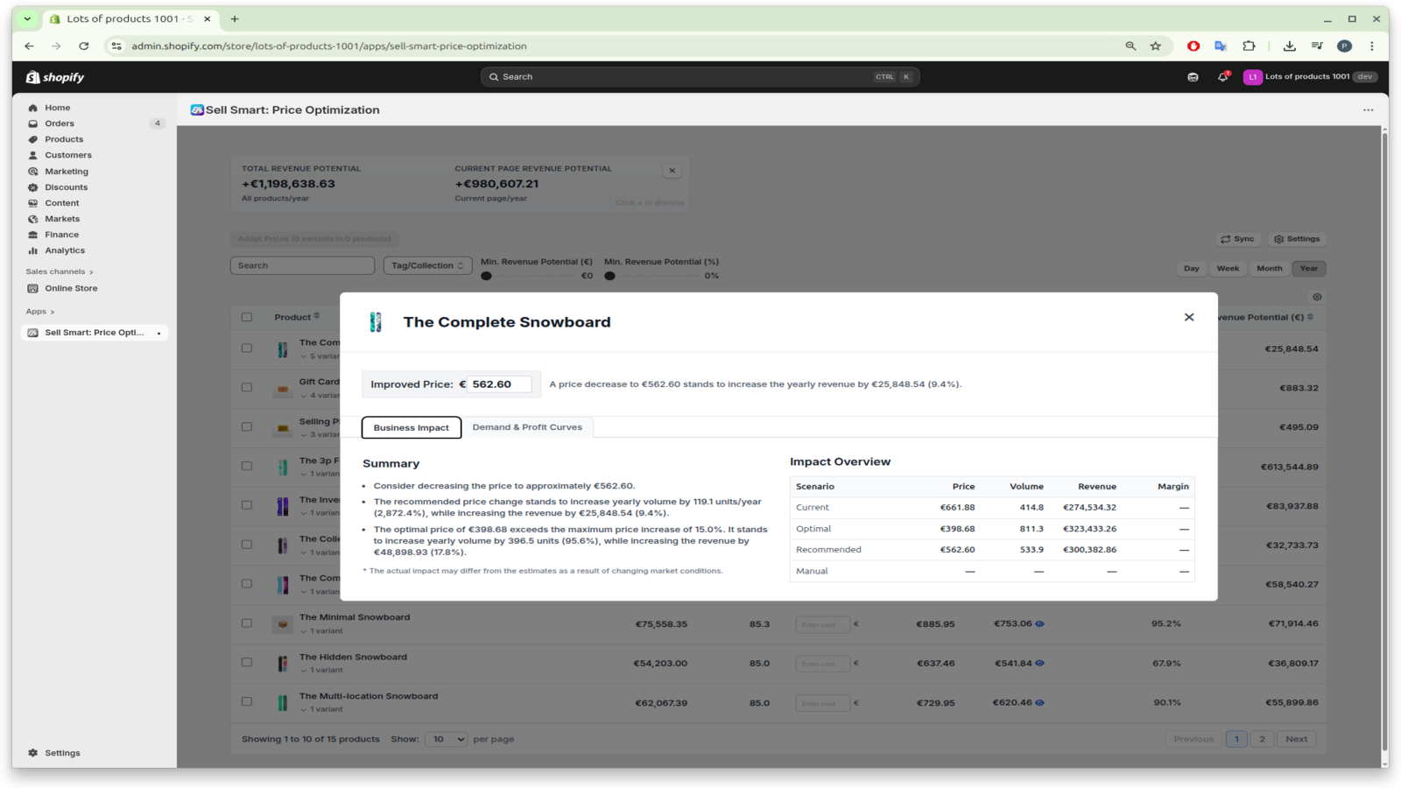The width and height of the screenshot is (1401, 788).
Task: Open Analytics in the sidebar
Action: coord(65,250)
